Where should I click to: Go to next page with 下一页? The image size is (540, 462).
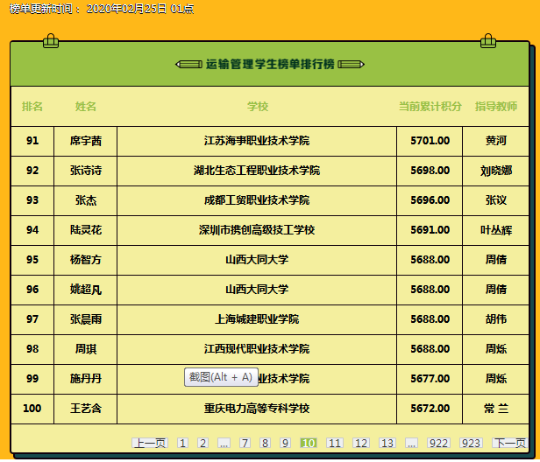(509, 444)
